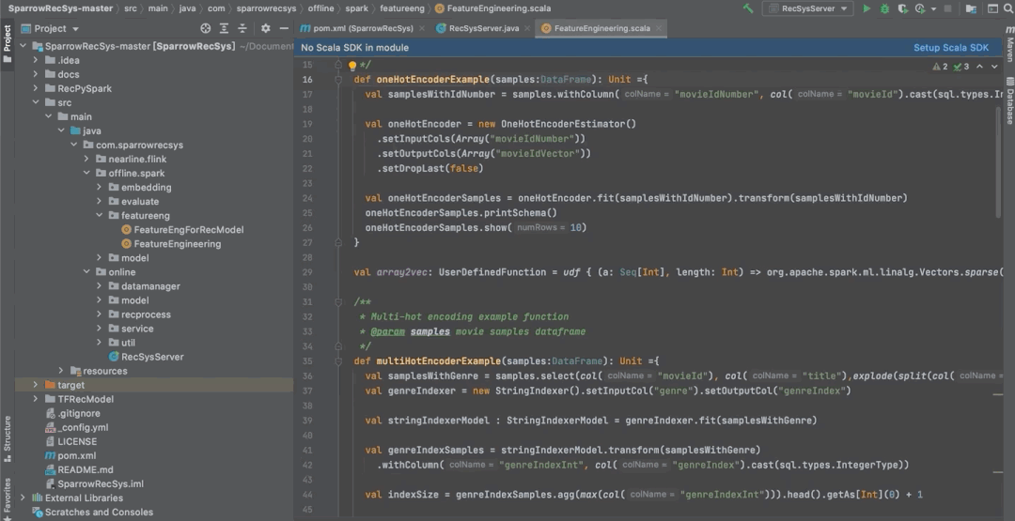
Task: Switch to the RecSysServer.java tab
Action: click(x=483, y=28)
